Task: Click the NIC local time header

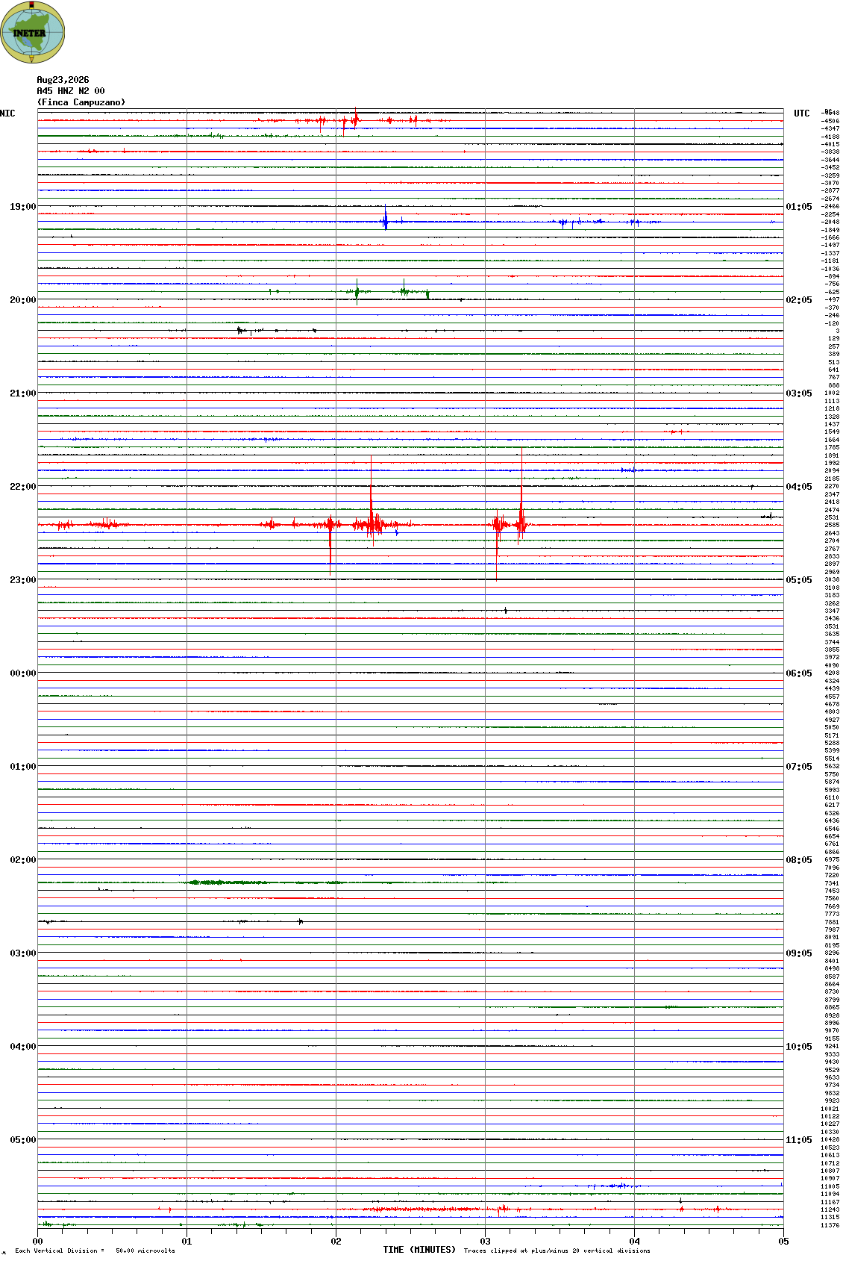Action: click(x=7, y=113)
